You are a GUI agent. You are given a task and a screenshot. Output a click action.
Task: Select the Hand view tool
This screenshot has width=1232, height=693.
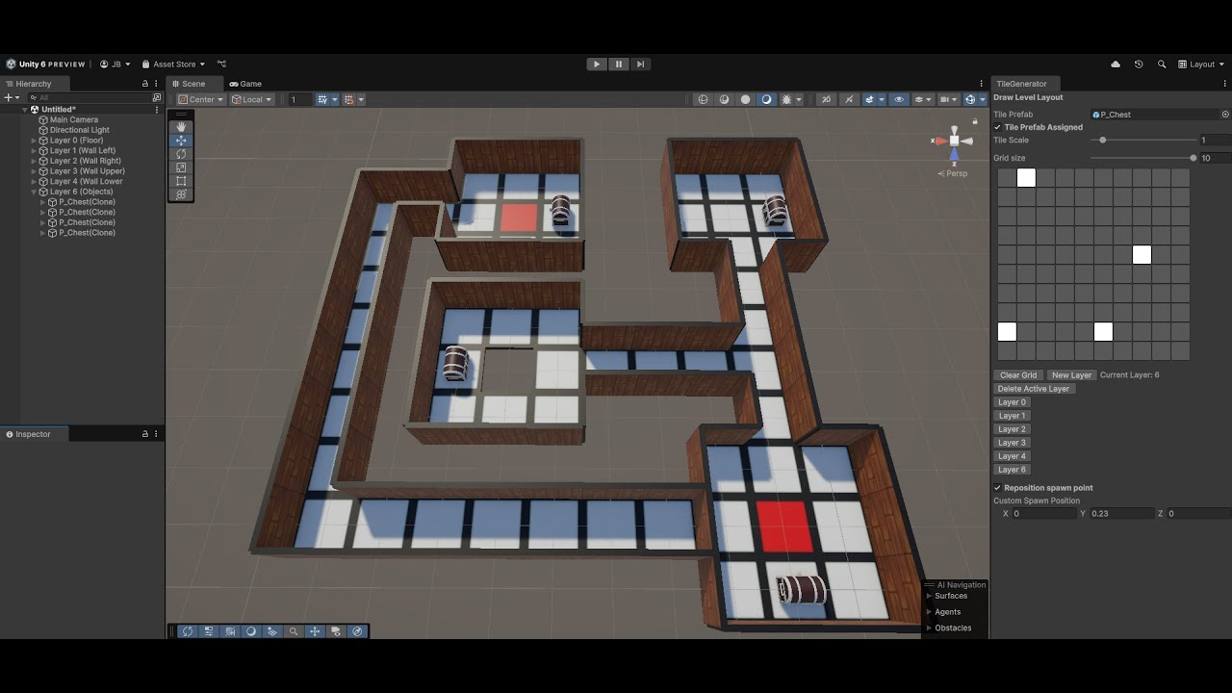pyautogui.click(x=181, y=127)
